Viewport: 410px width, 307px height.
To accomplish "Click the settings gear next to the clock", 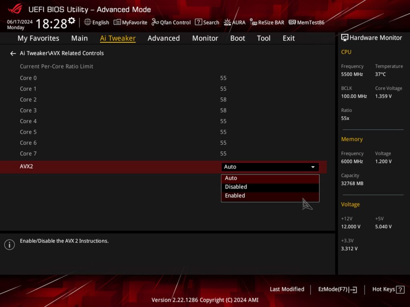I will [72, 21].
